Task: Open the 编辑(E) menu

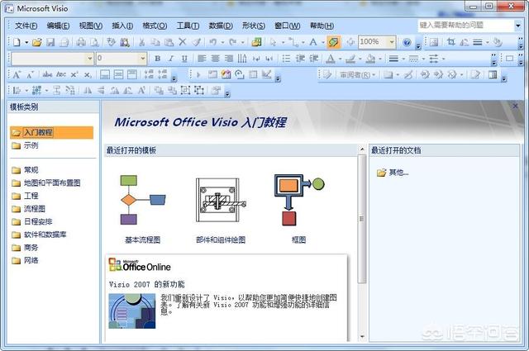Action: pos(58,26)
